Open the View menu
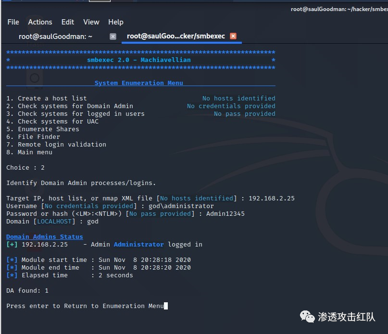Image resolution: width=388 pixels, height=334 pixels. coord(91,22)
